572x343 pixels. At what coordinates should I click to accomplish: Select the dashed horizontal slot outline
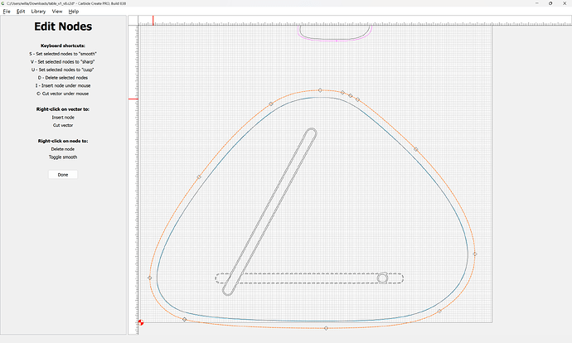pos(307,274)
